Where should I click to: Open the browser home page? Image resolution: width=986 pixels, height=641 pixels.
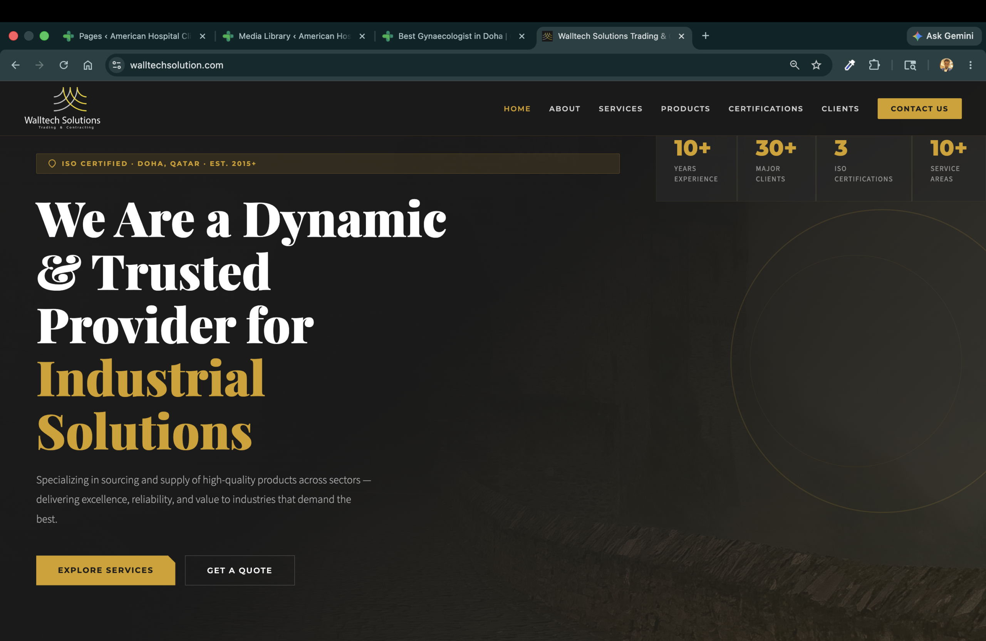[88, 65]
